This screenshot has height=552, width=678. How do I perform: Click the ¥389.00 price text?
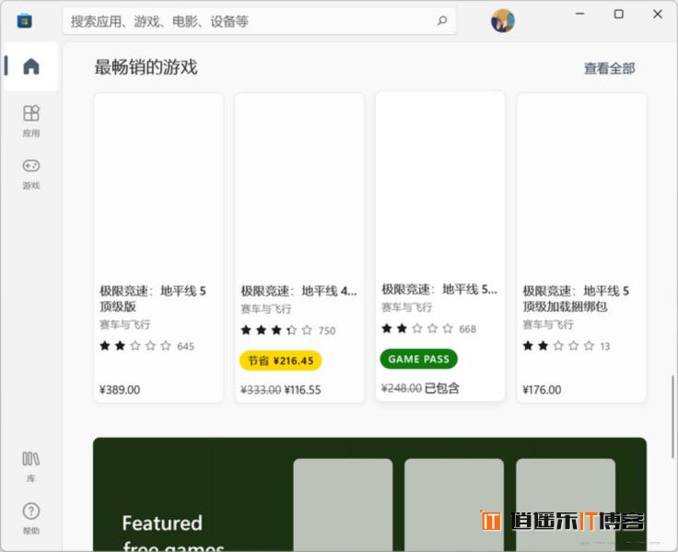point(120,390)
